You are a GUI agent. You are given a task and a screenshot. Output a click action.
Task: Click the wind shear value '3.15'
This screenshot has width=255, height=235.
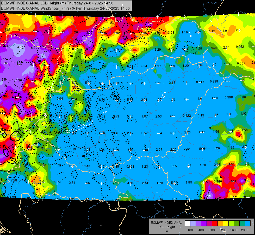point(174,166)
